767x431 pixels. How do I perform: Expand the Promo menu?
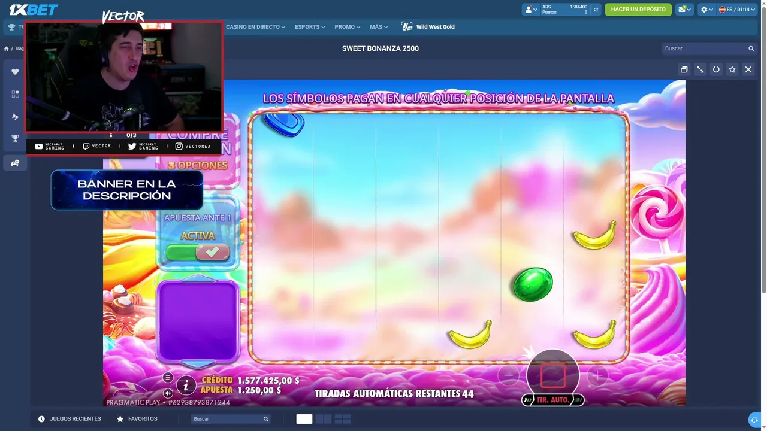pyautogui.click(x=348, y=27)
